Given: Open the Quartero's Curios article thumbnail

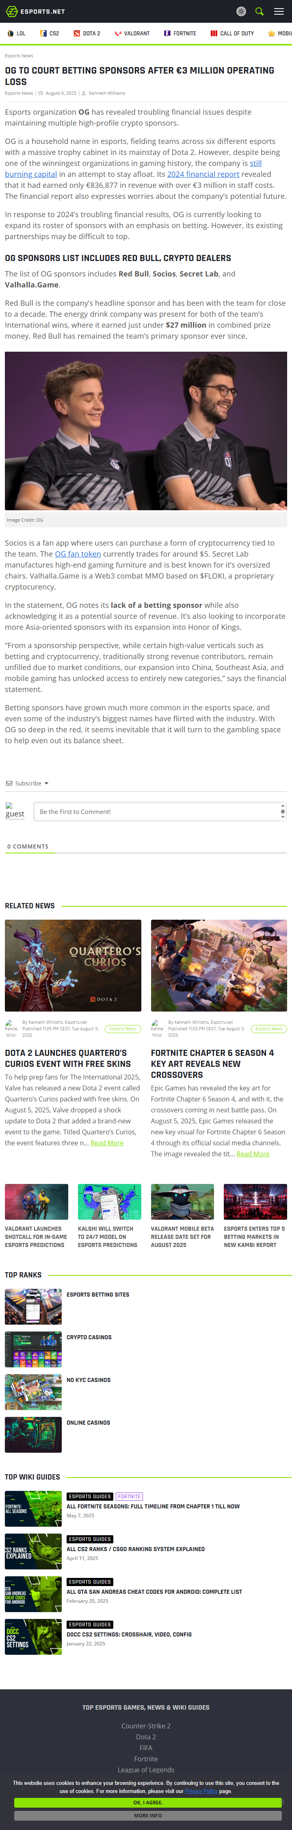Looking at the screenshot, I should pyautogui.click(x=73, y=966).
